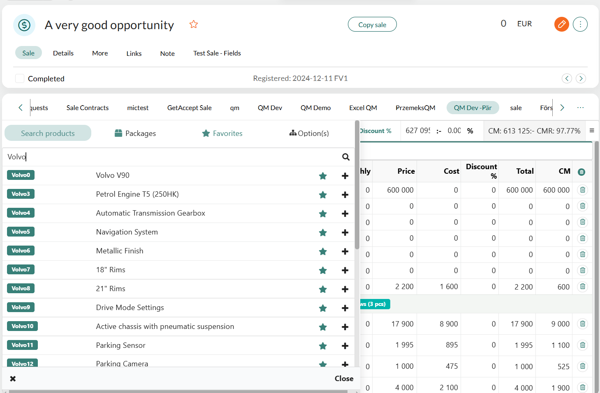Screen dimensions: 600x393
Task: Open the Excel QM tab
Action: tap(363, 108)
